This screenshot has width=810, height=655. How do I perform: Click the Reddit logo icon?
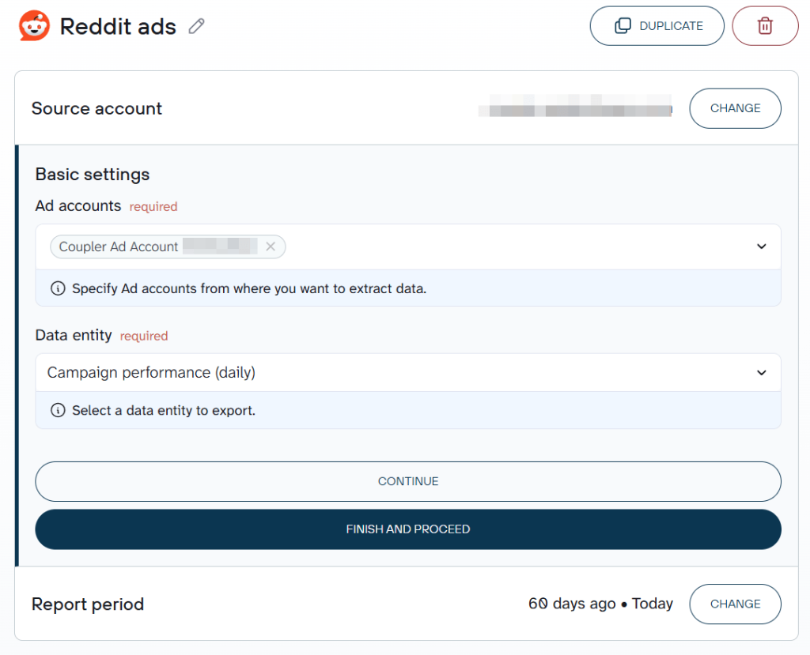(x=33, y=25)
